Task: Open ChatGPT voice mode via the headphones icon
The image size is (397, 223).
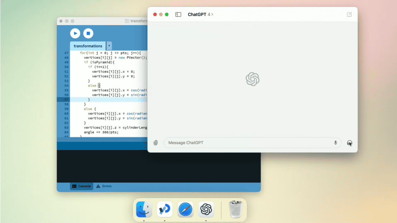Action: click(350, 142)
